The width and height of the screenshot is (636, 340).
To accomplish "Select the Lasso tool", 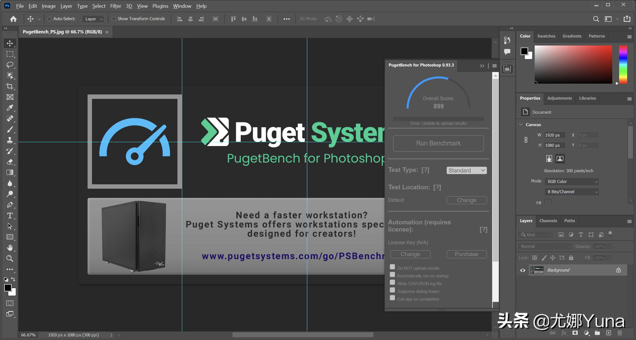I will 10,65.
